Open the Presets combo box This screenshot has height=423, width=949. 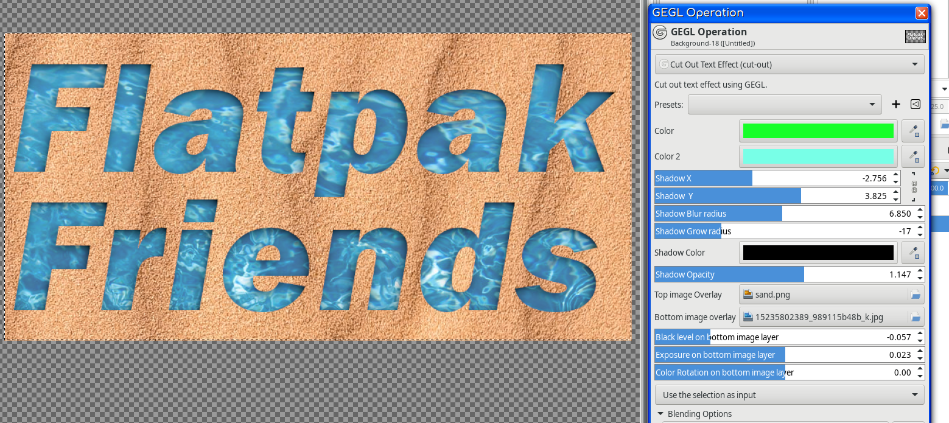tap(785, 104)
